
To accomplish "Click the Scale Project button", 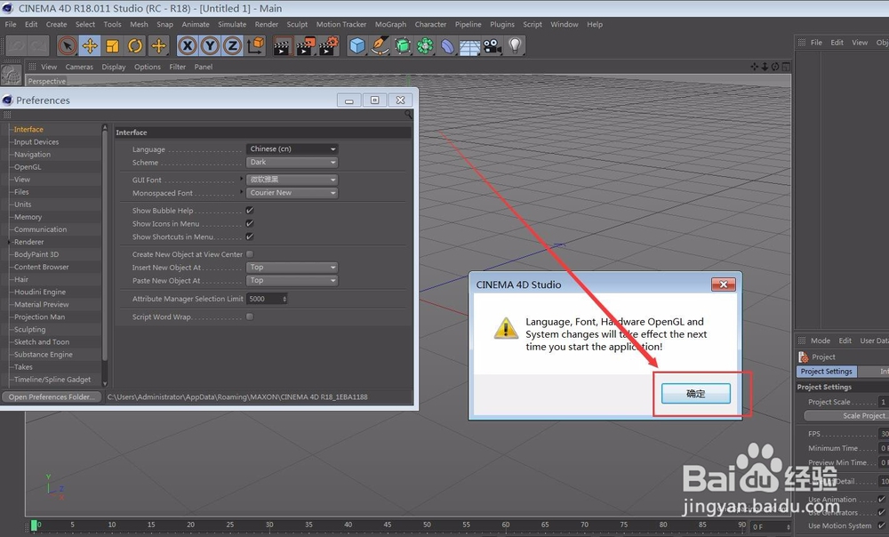I will [846, 416].
